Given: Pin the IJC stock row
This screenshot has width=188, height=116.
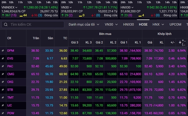Looking at the screenshot, I should [3, 106].
